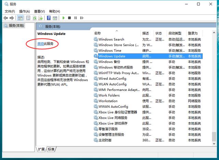The image size is (219, 160).
Task: Click gear icon beside 主动防御
Action: tap(96, 140)
